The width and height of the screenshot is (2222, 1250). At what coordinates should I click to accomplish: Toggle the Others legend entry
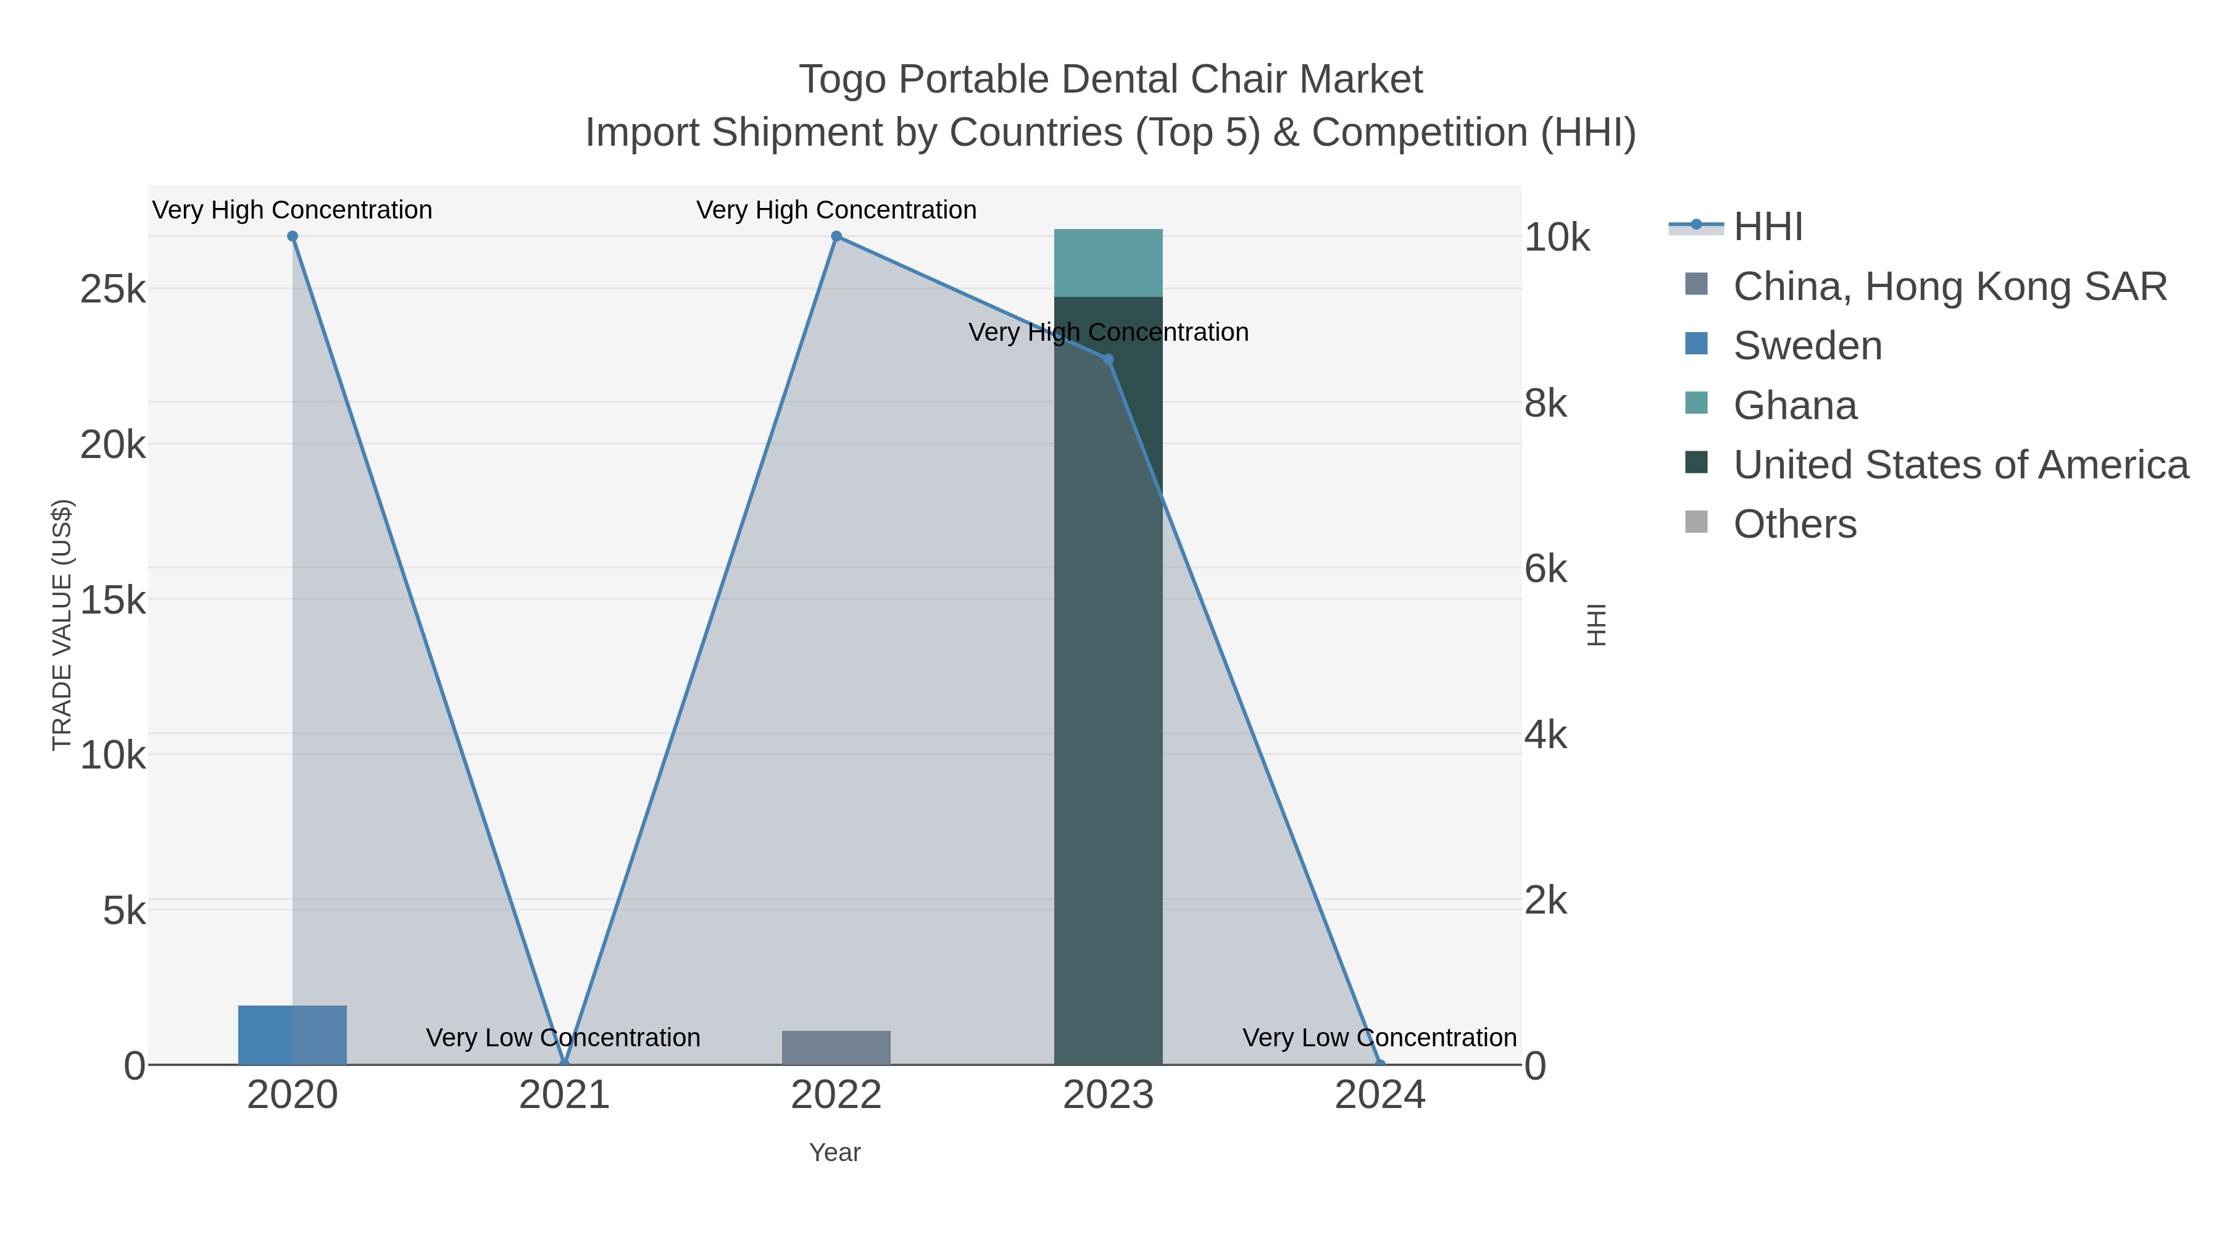point(1770,523)
